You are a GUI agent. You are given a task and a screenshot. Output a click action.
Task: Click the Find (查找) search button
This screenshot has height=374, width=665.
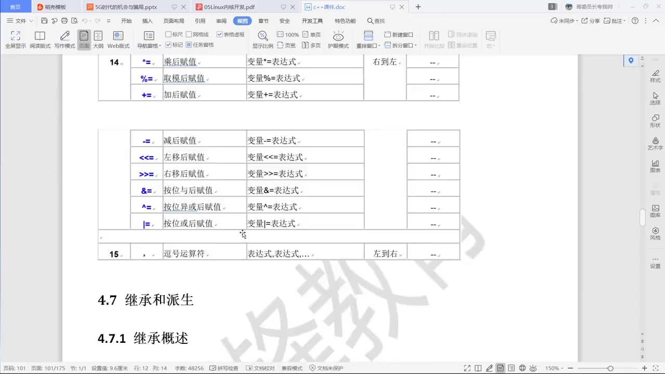click(x=376, y=21)
